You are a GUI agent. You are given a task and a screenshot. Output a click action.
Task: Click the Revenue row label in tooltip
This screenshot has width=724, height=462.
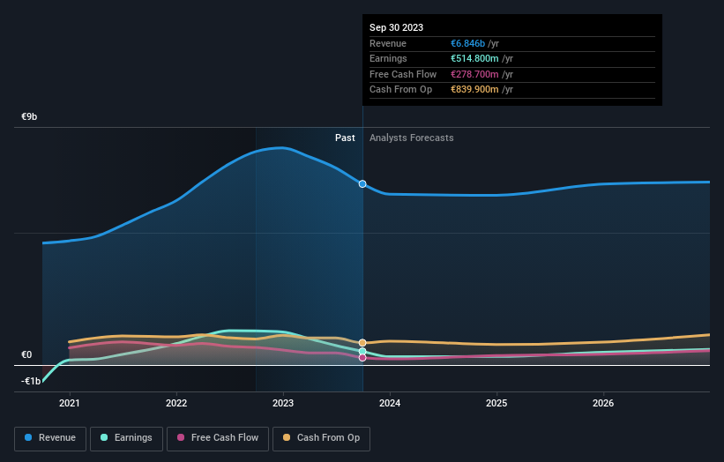[x=388, y=43]
